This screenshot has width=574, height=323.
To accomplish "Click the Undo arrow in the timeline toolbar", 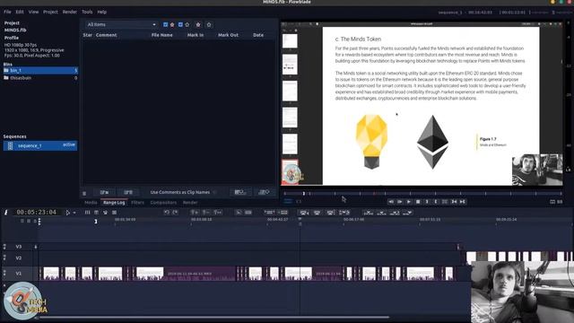I will (167, 213).
